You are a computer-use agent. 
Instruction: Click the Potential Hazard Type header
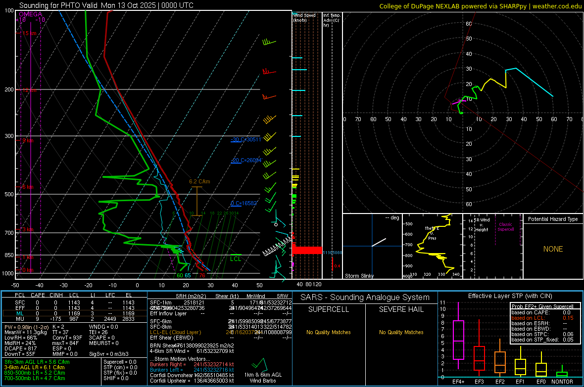pyautogui.click(x=553, y=219)
